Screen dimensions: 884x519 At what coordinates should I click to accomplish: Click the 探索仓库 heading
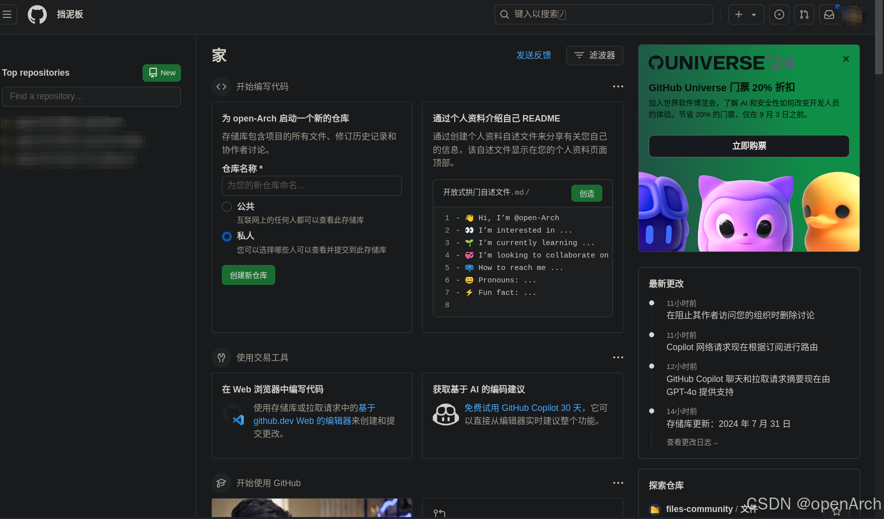[x=666, y=485]
